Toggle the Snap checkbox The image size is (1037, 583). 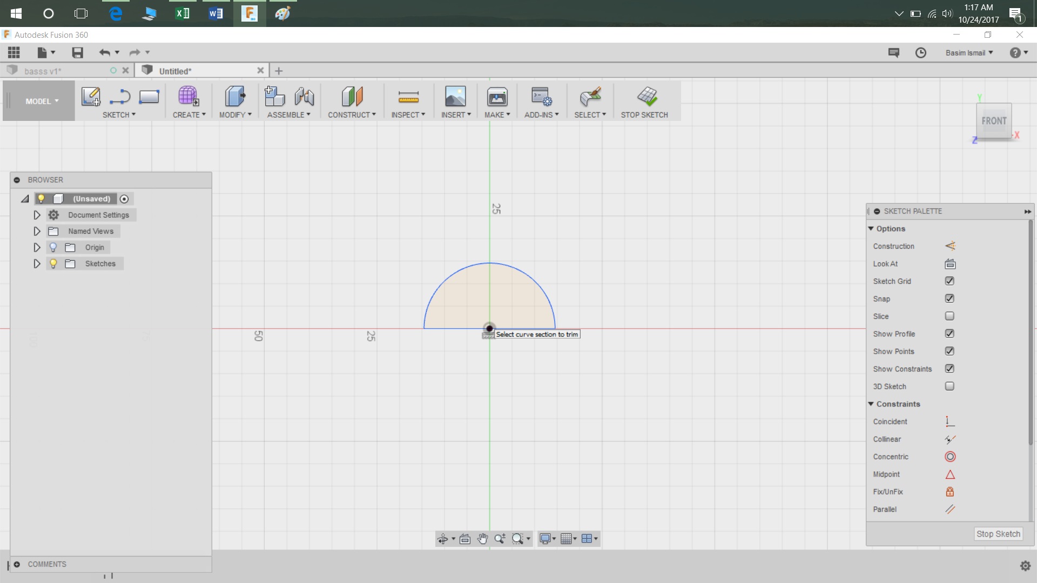tap(950, 299)
